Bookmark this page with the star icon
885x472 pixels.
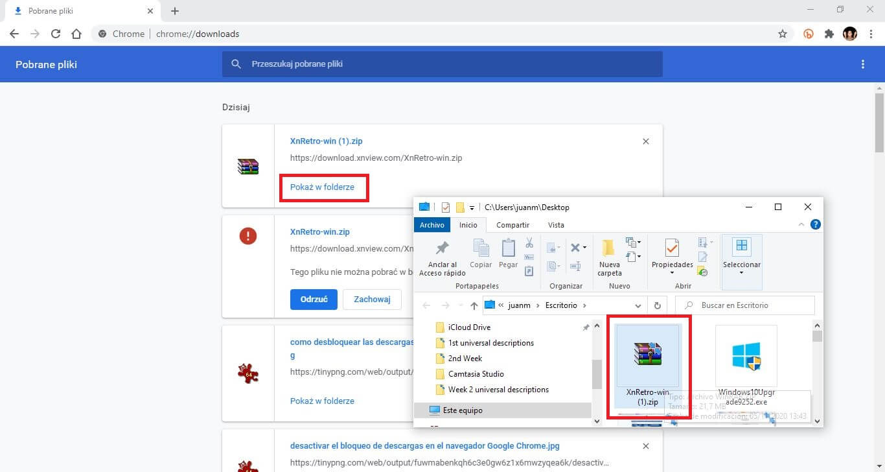pyautogui.click(x=782, y=34)
